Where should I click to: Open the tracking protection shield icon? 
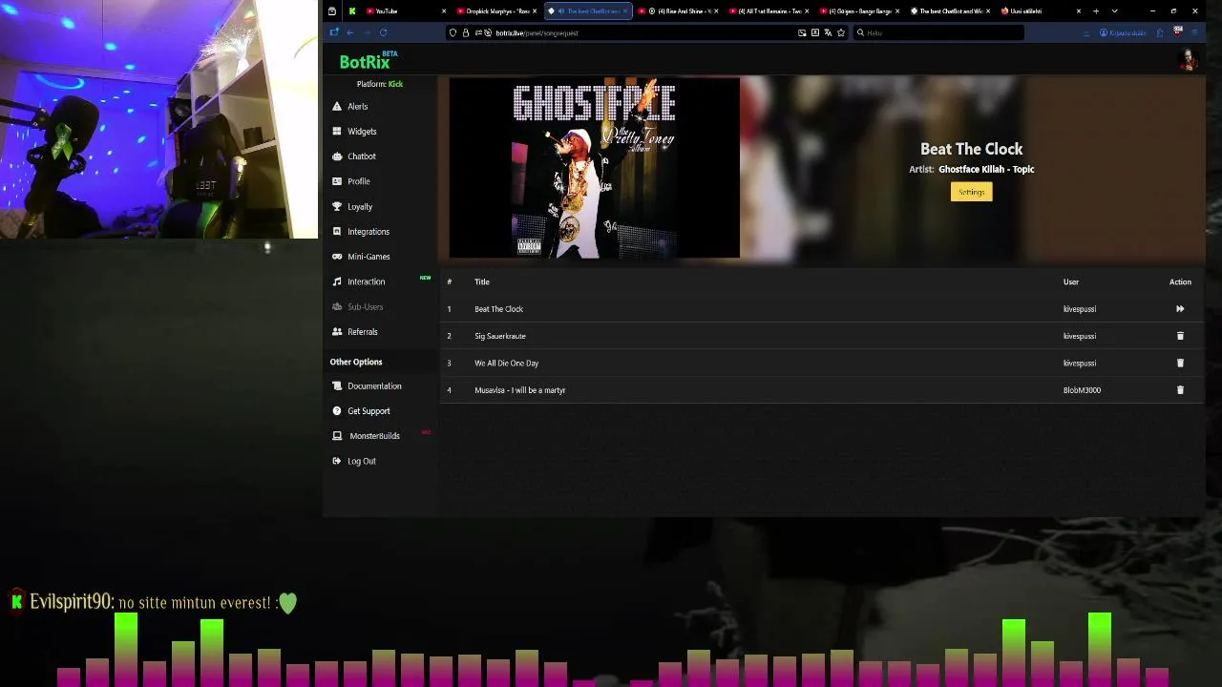point(453,32)
